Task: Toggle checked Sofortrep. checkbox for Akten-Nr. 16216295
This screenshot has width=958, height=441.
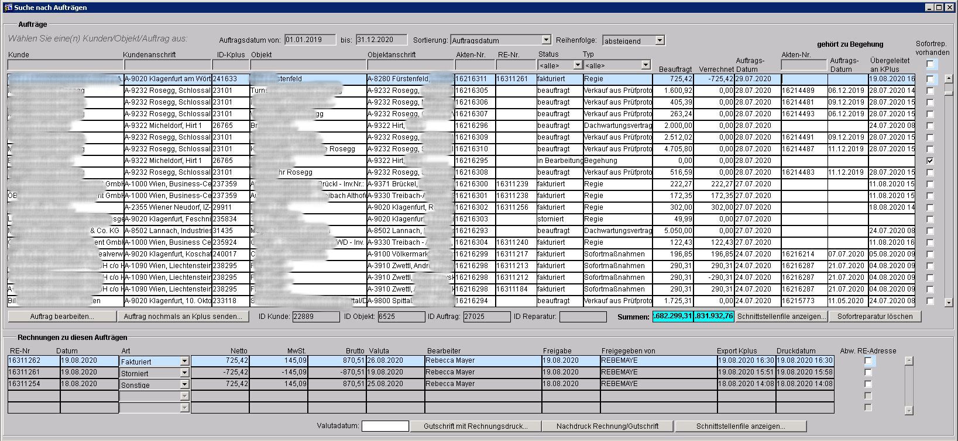Action: click(x=930, y=161)
